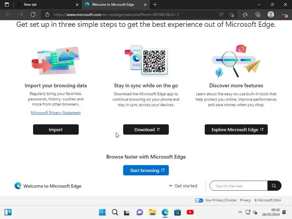Activate Read aloud icon
This screenshot has width=292, height=219.
221,15
